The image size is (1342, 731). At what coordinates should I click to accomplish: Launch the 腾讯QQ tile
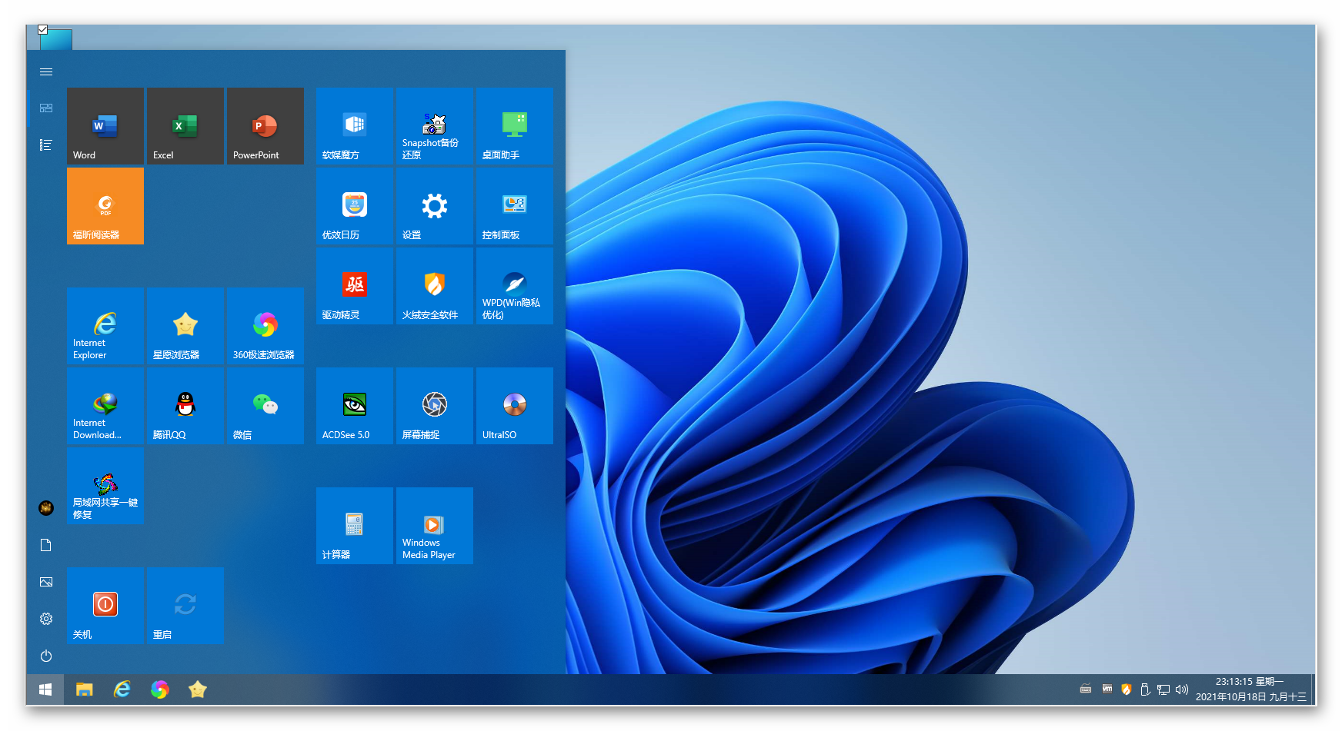pos(185,406)
